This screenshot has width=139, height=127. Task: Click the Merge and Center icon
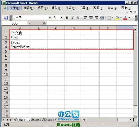point(102,18)
